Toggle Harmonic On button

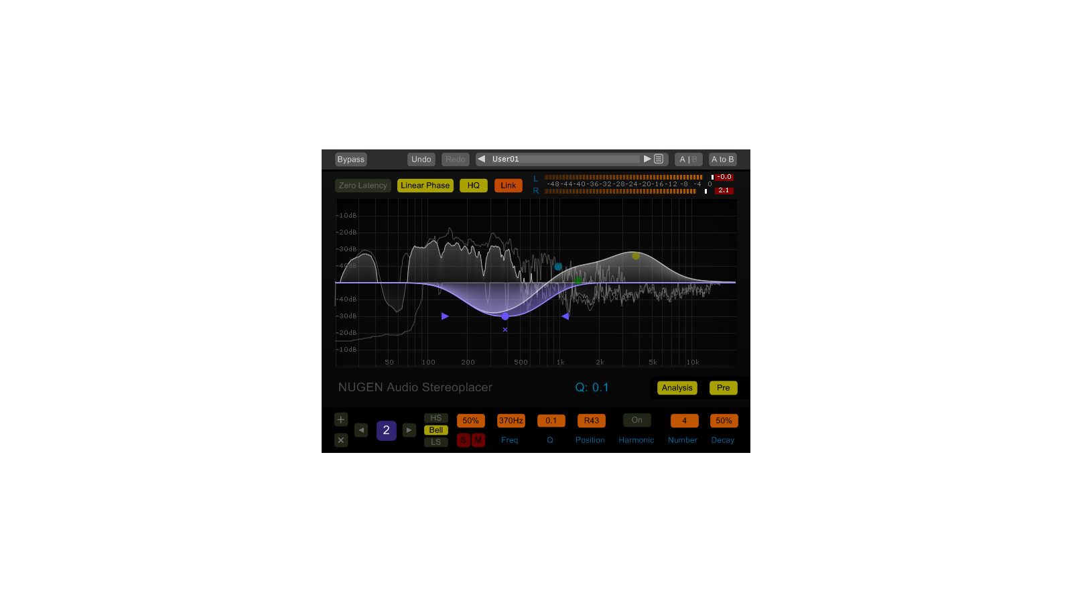636,420
